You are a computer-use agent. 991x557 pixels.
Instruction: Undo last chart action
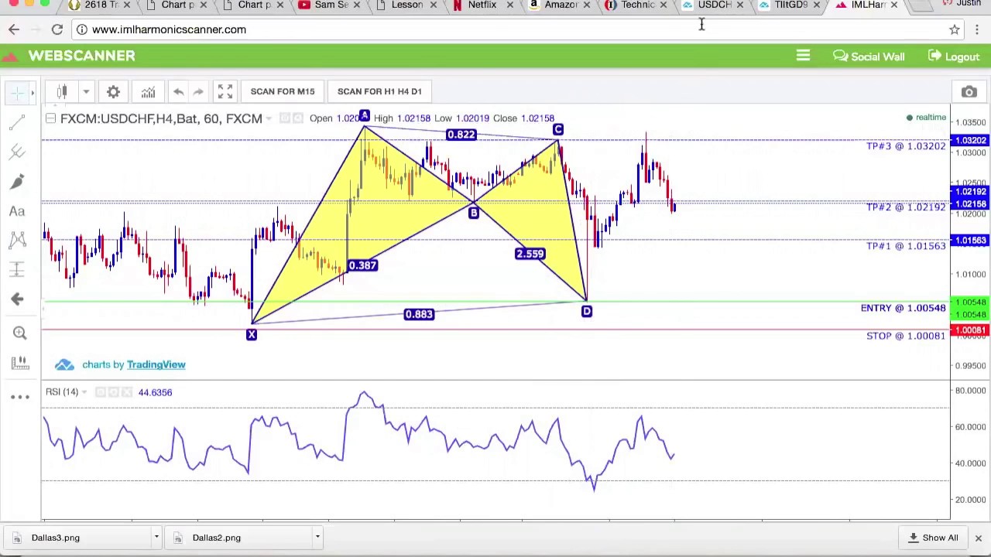pos(178,92)
